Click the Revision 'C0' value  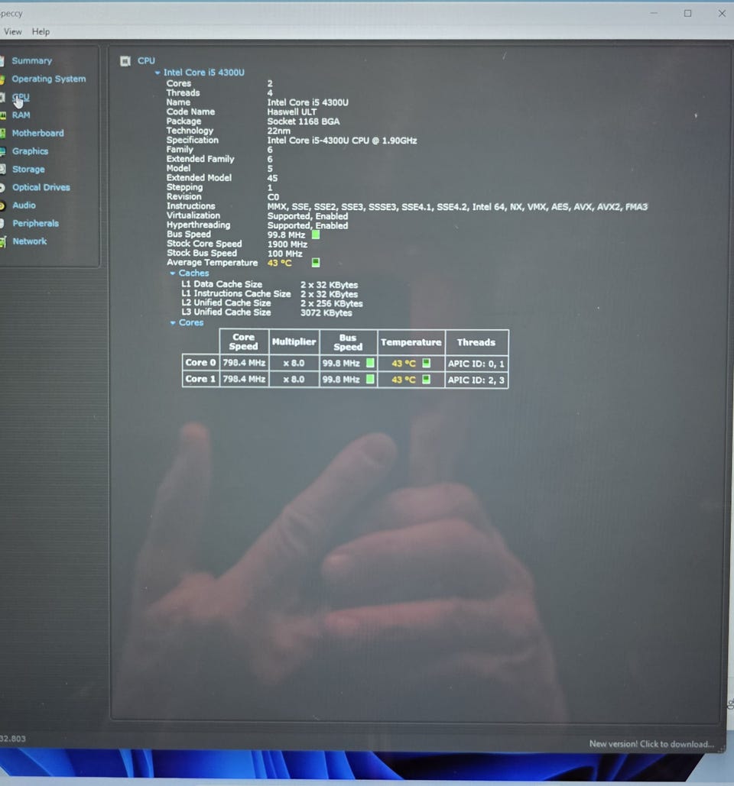click(x=273, y=197)
